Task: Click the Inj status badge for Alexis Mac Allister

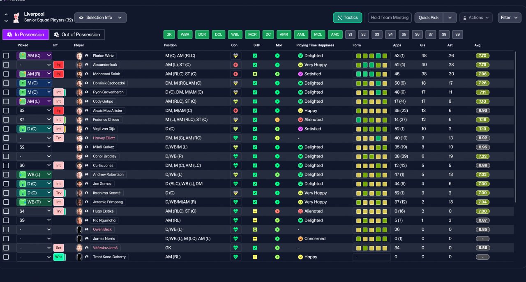Action: click(59, 111)
